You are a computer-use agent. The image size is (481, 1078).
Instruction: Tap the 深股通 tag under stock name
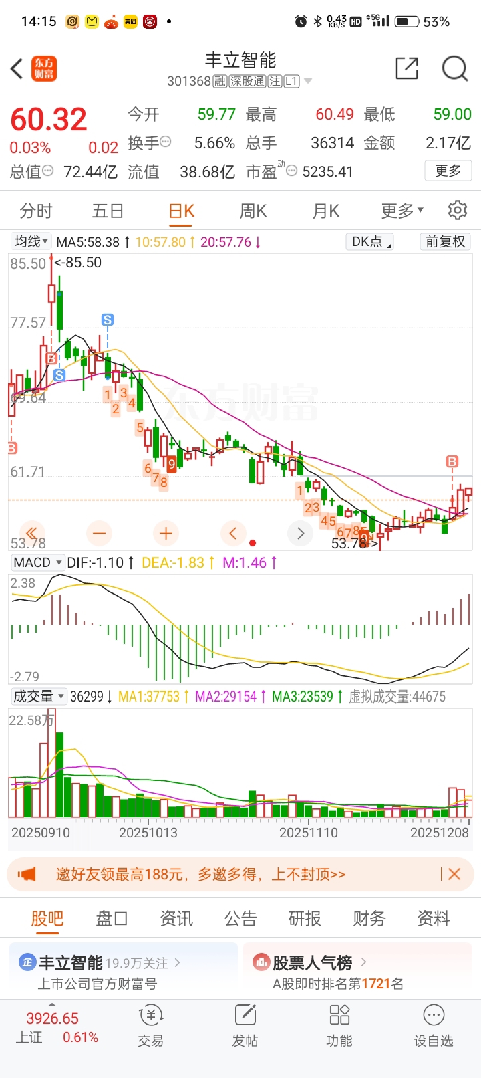247,82
